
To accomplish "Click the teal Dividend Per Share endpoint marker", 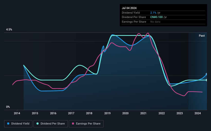I will tap(207, 80).
